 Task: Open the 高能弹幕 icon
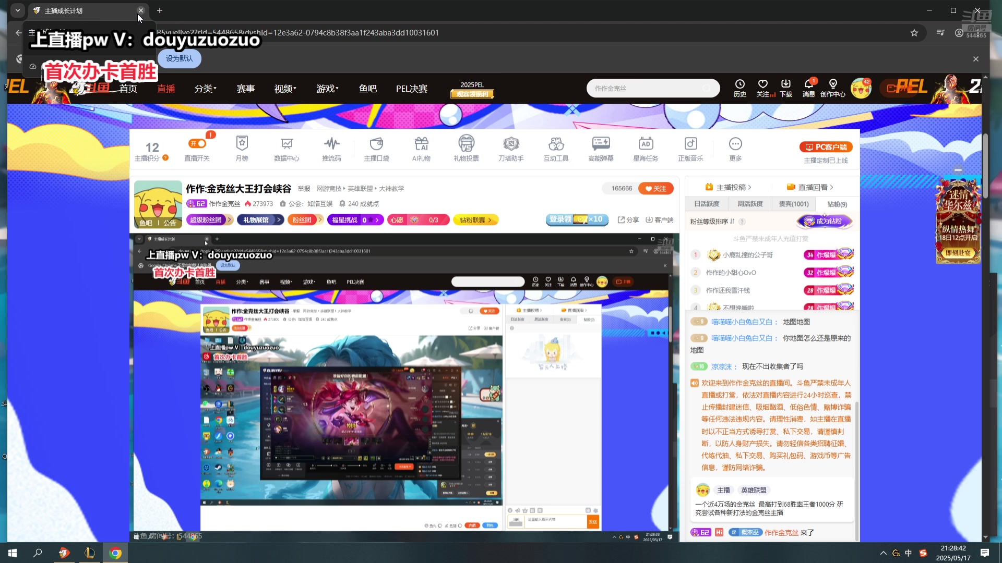point(601,148)
